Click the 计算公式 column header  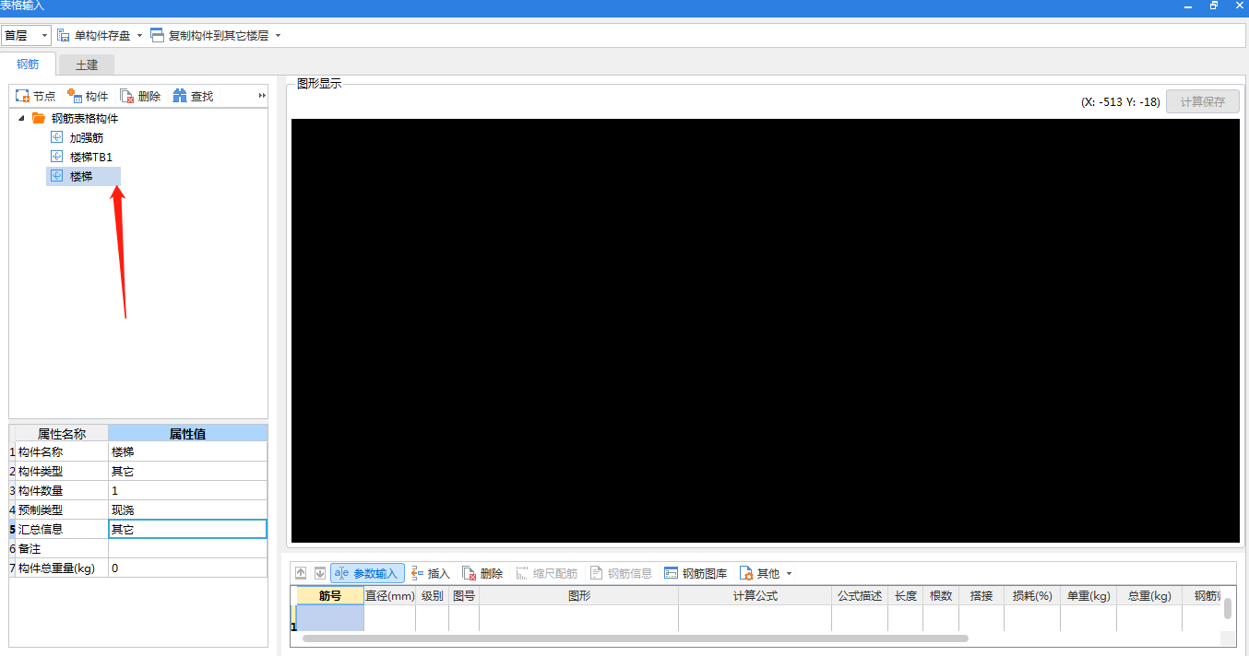click(x=755, y=596)
